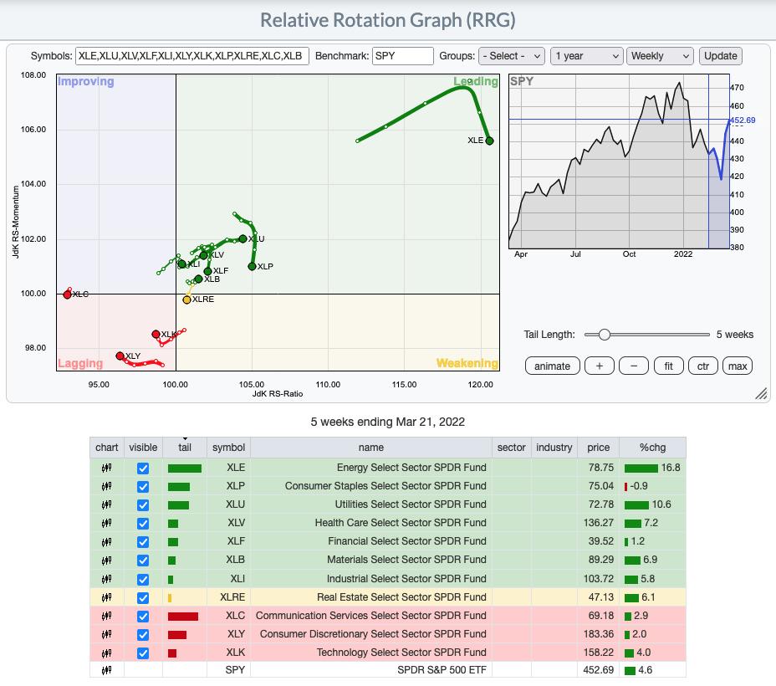The height and width of the screenshot is (686, 776).
Task: Toggle XLI Industrial visibility checkbox
Action: [x=143, y=579]
